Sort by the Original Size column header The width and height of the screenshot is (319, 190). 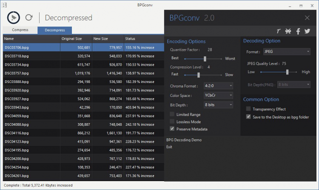coord(76,39)
